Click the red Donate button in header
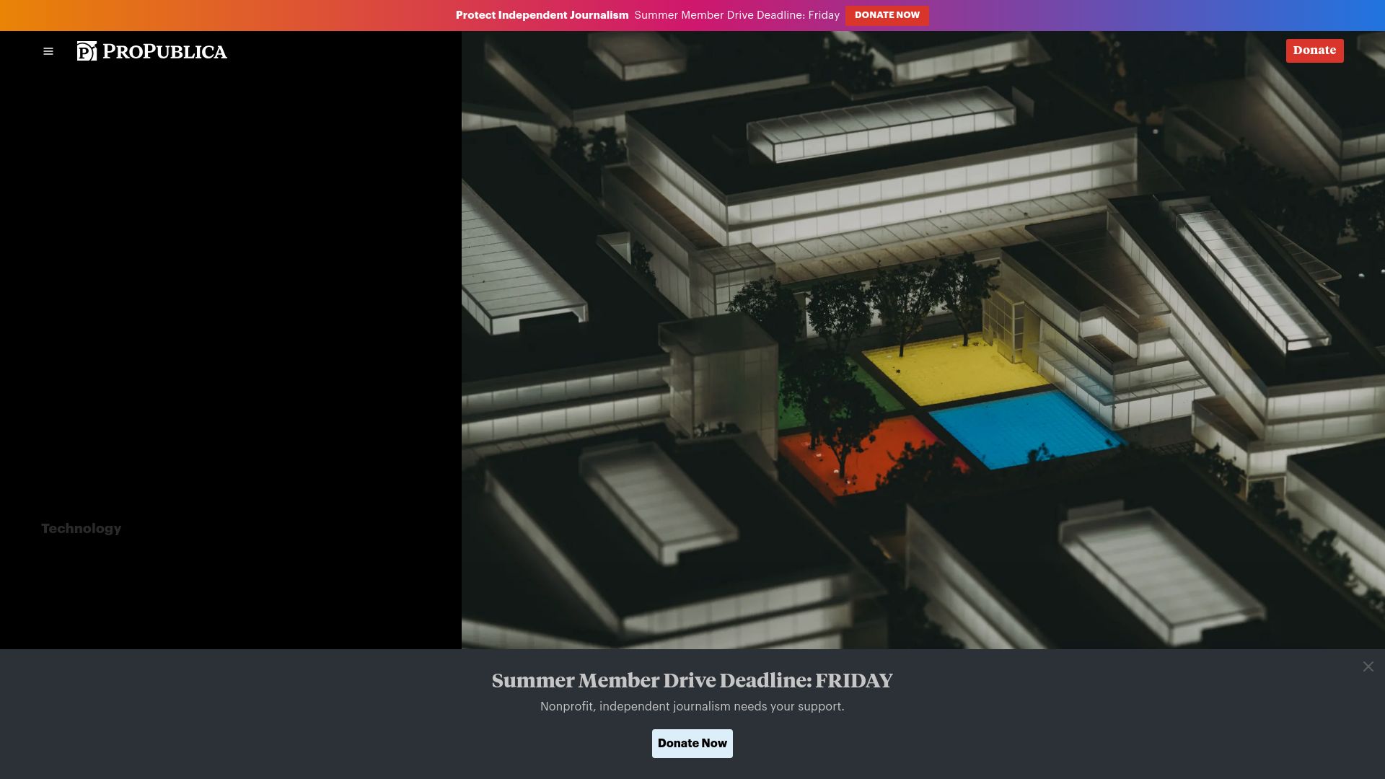The width and height of the screenshot is (1385, 779). [x=1314, y=50]
